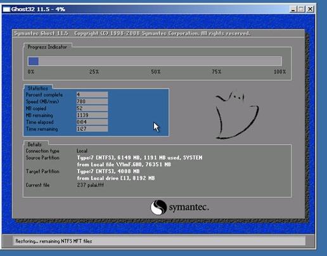Click the 'Speed (MB/min)' label
The image size is (327, 256).
[x=42, y=102]
